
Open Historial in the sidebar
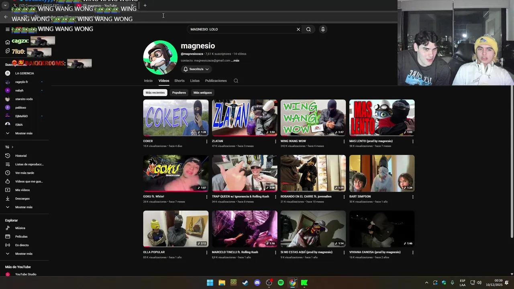click(x=24, y=156)
